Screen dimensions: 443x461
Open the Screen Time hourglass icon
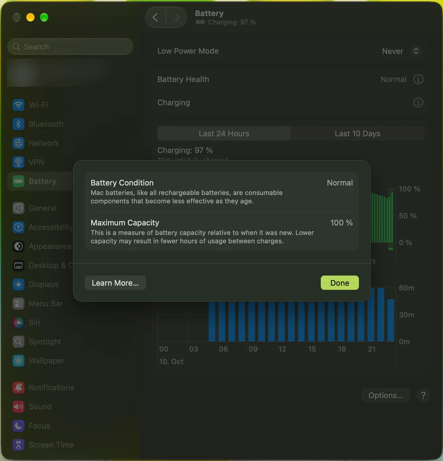click(18, 445)
